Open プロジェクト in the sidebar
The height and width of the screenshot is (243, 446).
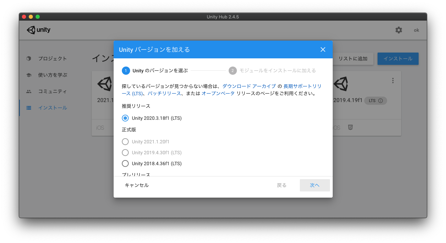point(52,58)
